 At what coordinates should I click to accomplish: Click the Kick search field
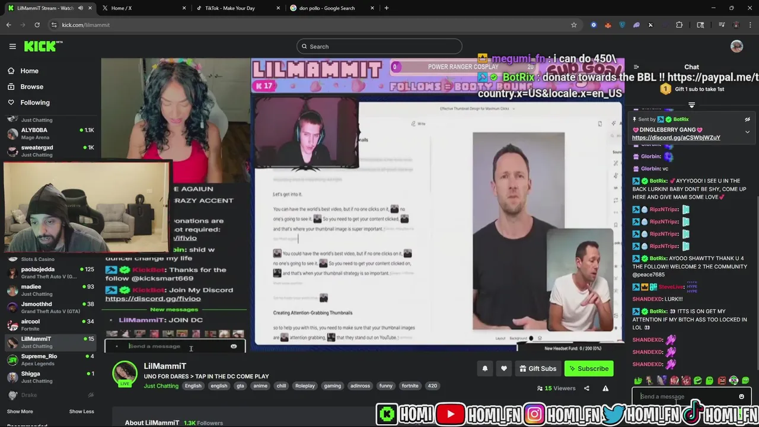[379, 46]
